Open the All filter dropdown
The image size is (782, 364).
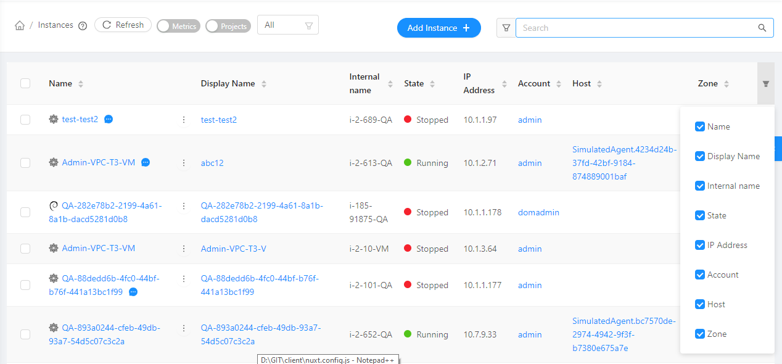tap(288, 25)
